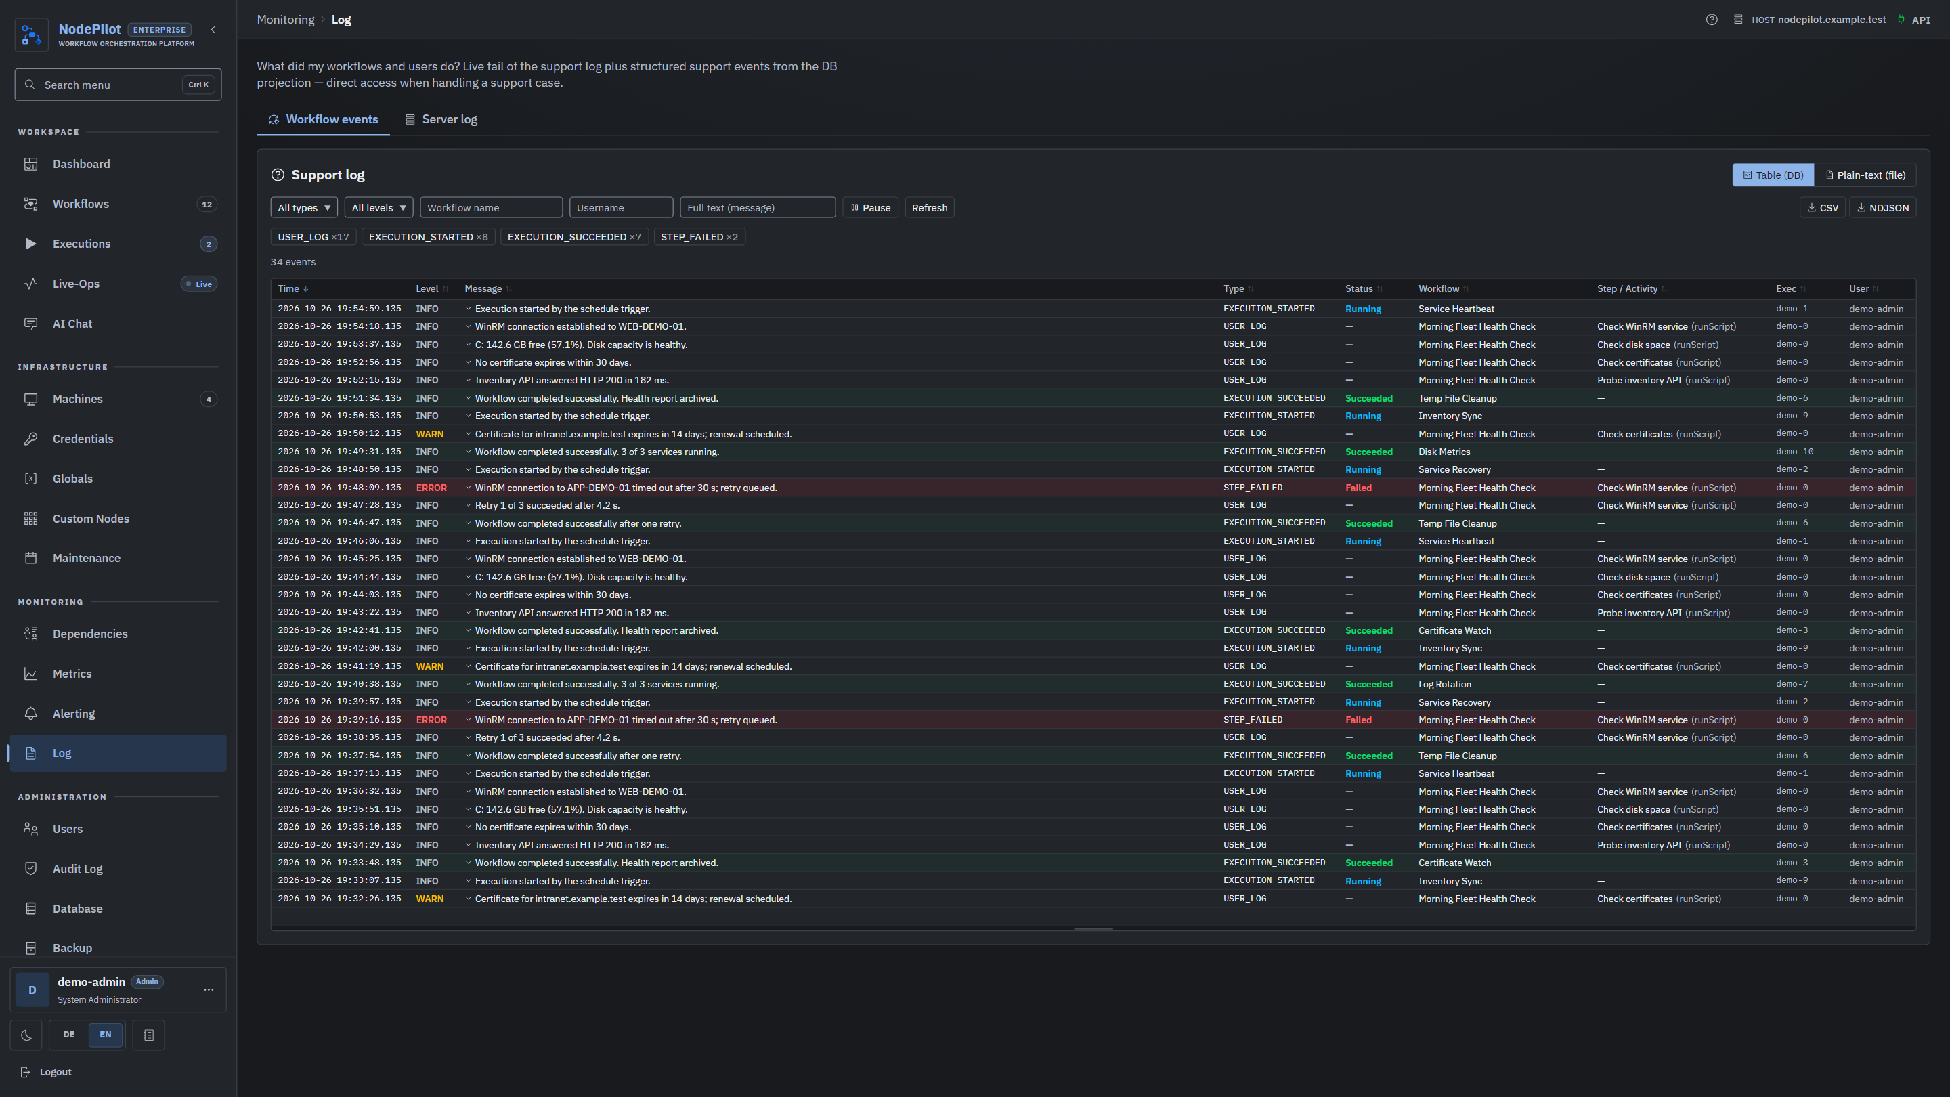Open Executions in the sidebar
The image size is (1950, 1097).
(118, 244)
